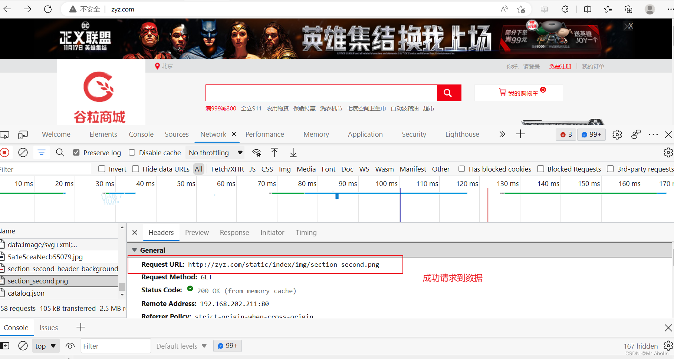
Task: Open network search magnifier
Action: click(x=60, y=153)
